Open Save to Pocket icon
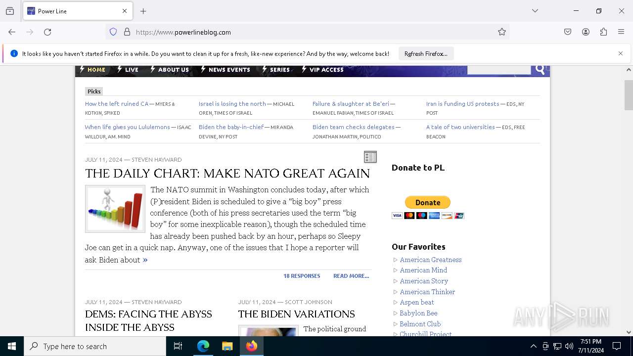 tap(568, 32)
